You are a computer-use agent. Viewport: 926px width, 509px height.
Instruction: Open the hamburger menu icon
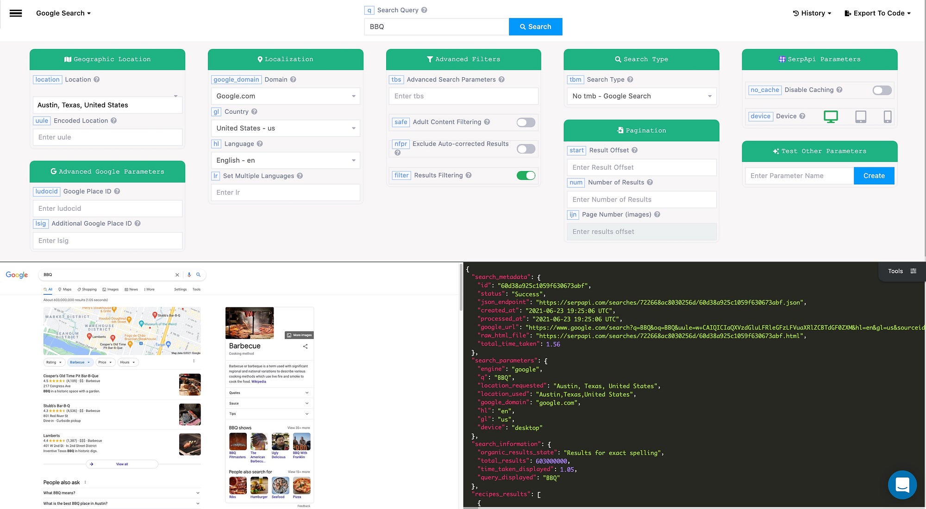point(16,13)
